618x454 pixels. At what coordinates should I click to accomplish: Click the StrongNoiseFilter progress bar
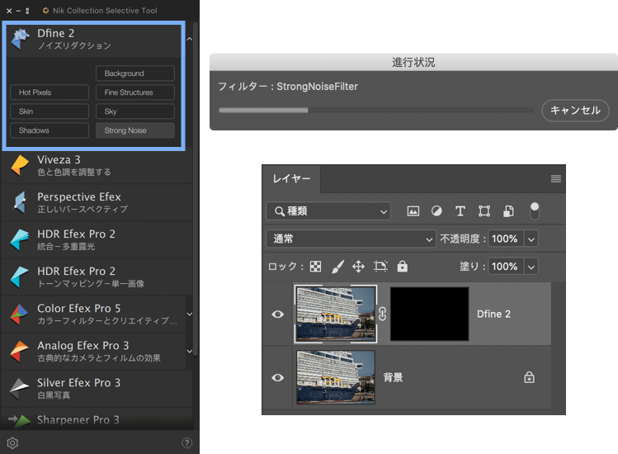coord(376,111)
